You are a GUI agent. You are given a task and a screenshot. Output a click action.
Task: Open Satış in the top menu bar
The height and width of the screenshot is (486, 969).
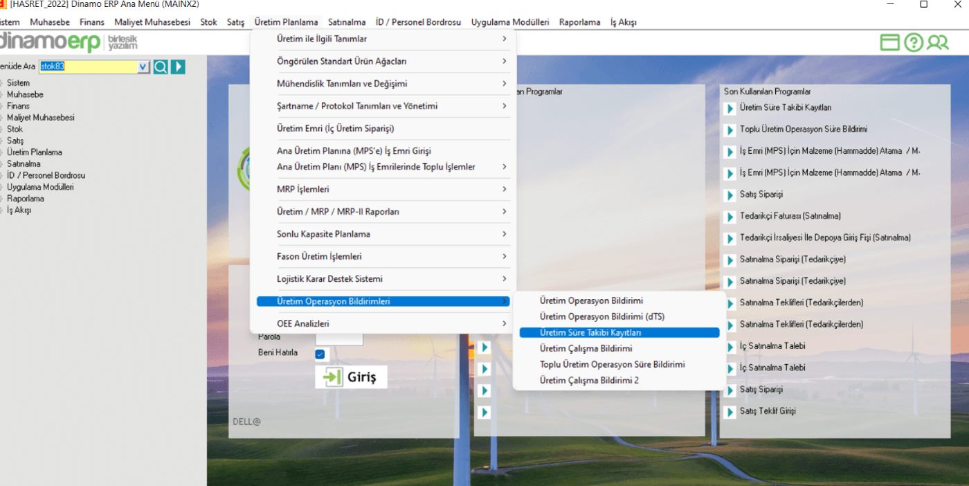236,22
